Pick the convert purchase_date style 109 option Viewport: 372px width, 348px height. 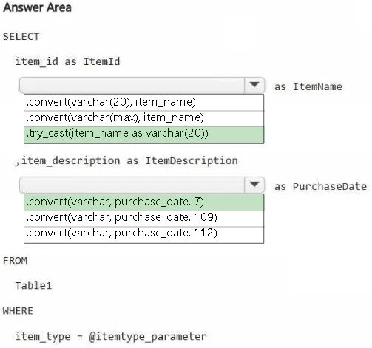tap(143, 219)
